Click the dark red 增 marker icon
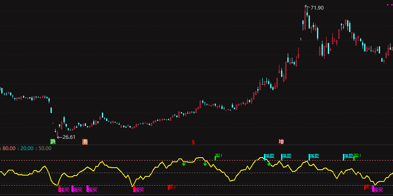 [x=281, y=142]
